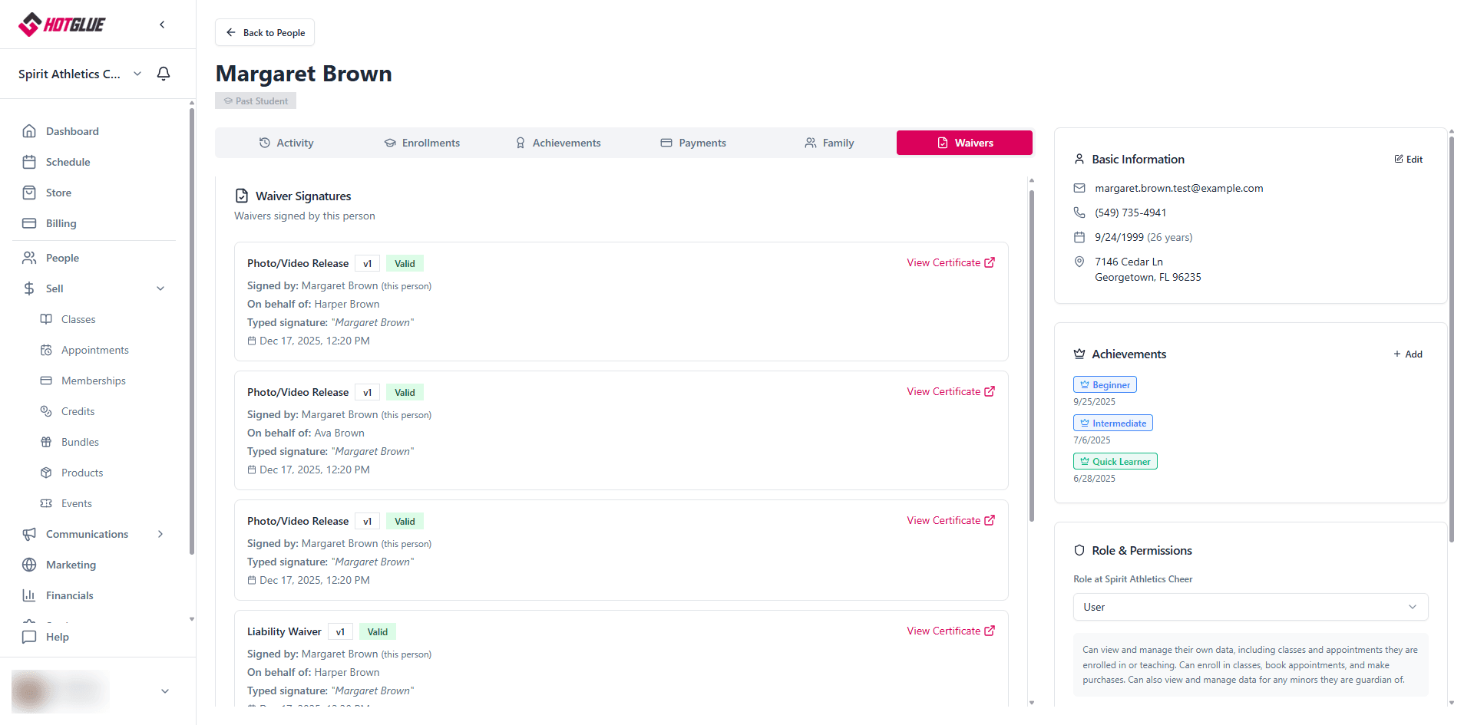This screenshot has width=1474, height=725.
Task: View certificate for Liability Waiver
Action: (950, 631)
